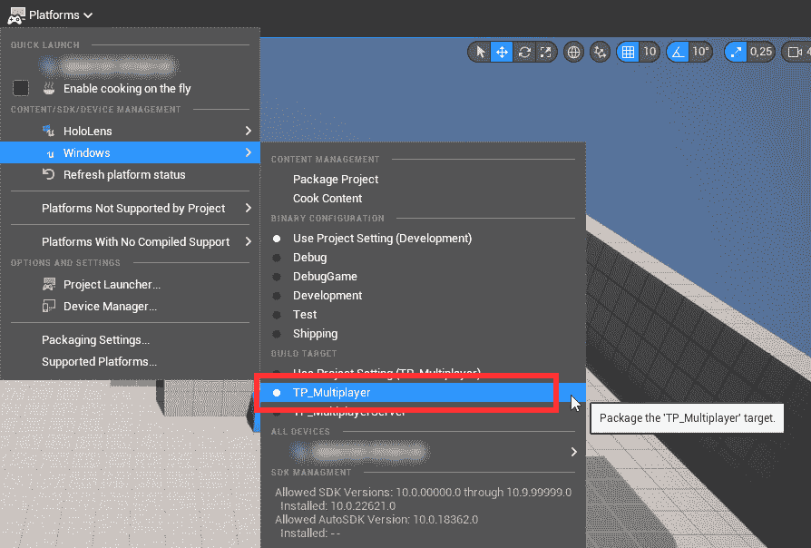Open Supported Platforms settings
811x548 pixels.
coord(130,362)
